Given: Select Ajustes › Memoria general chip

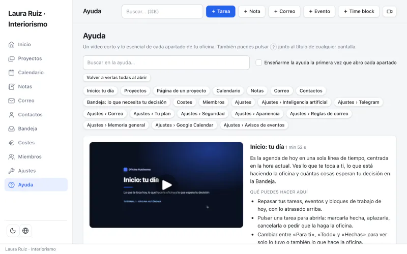Looking at the screenshot, I should coord(116,125).
